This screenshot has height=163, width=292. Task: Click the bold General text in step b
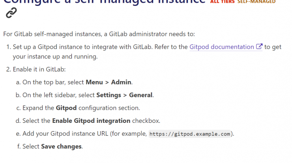click(x=140, y=95)
